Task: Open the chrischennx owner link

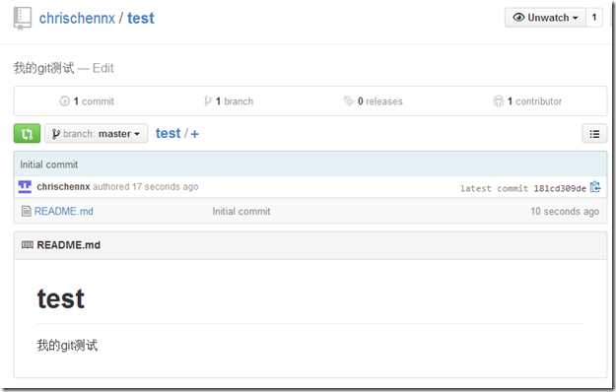Action: (x=77, y=18)
